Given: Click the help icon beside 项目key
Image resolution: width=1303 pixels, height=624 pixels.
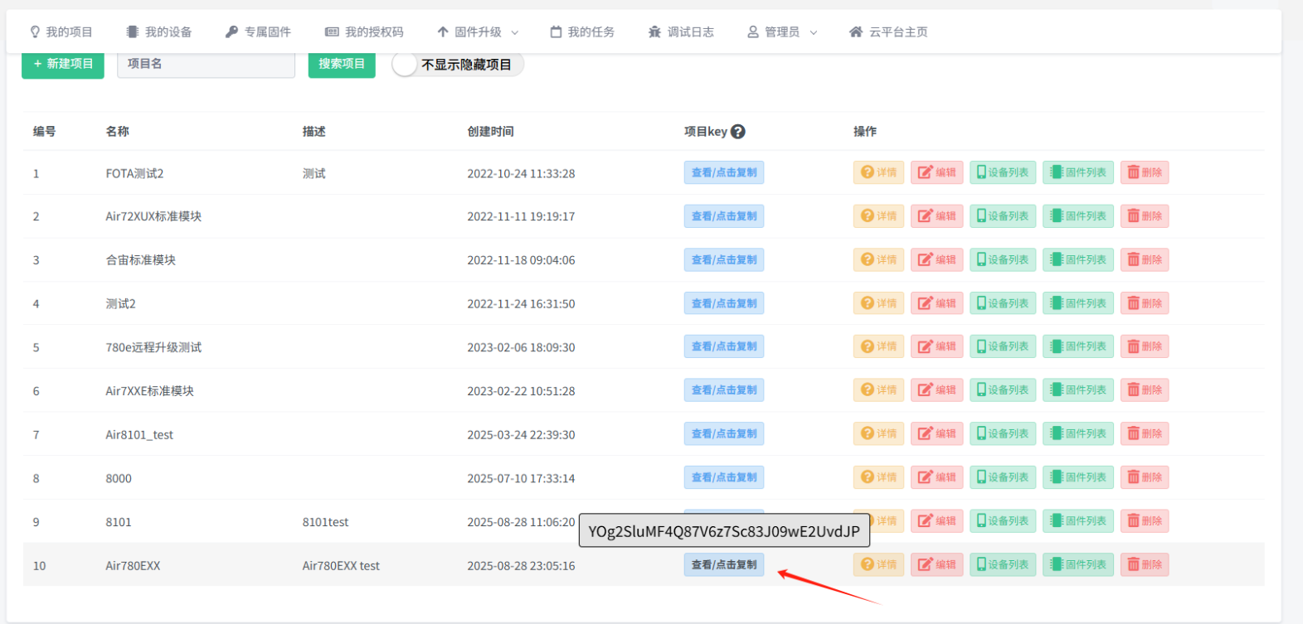Looking at the screenshot, I should [737, 132].
